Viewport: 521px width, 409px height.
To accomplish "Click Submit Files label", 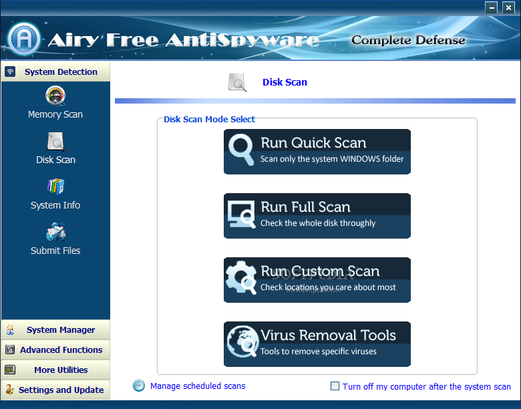I will [55, 251].
